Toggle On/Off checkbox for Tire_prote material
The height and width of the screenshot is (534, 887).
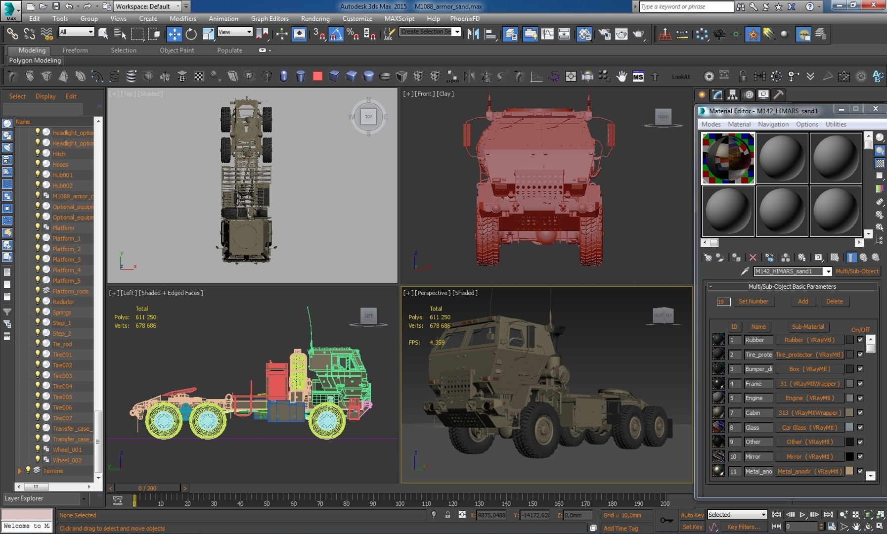tap(860, 355)
